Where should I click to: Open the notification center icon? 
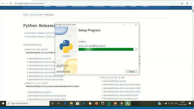(190, 103)
